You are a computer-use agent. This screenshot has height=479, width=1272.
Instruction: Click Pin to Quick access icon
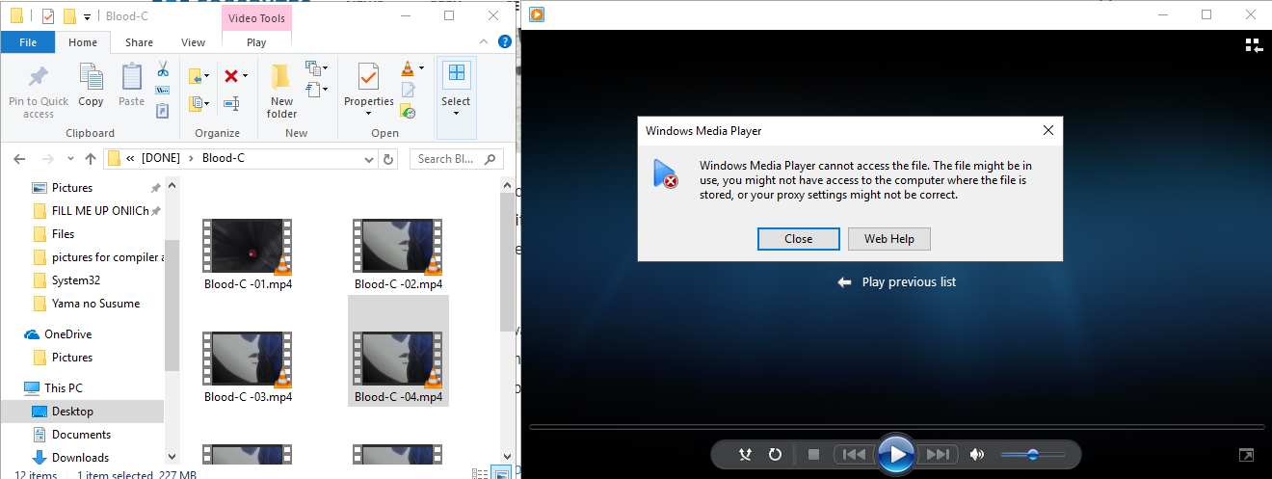[x=39, y=77]
